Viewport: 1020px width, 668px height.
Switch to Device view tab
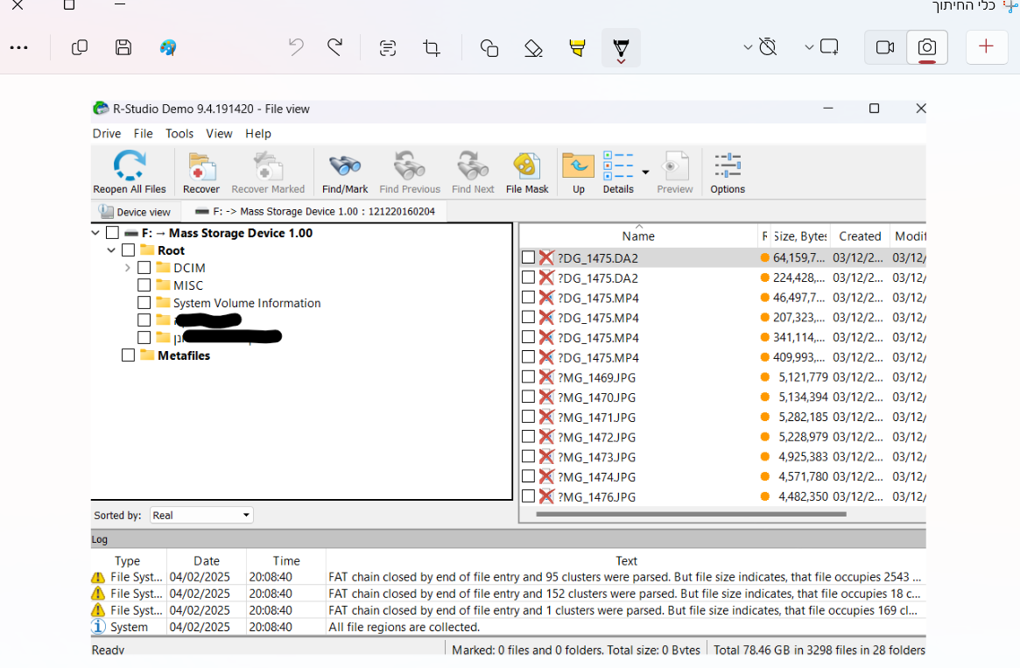pyautogui.click(x=136, y=212)
